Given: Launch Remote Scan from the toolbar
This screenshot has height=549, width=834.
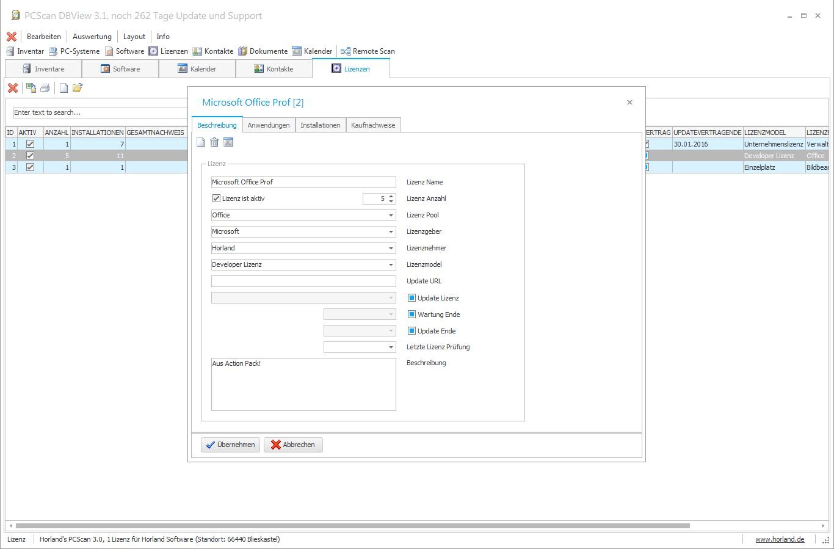Looking at the screenshot, I should [368, 51].
